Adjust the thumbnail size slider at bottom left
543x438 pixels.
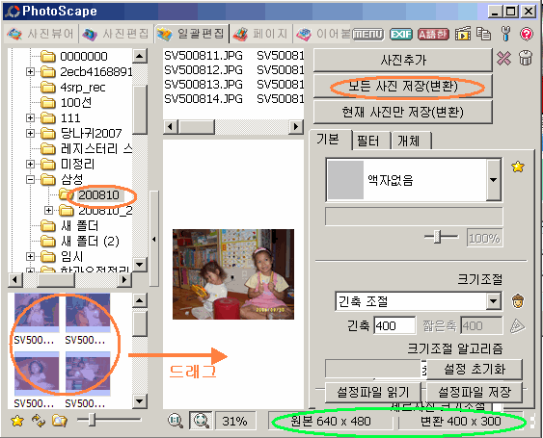pos(93,420)
